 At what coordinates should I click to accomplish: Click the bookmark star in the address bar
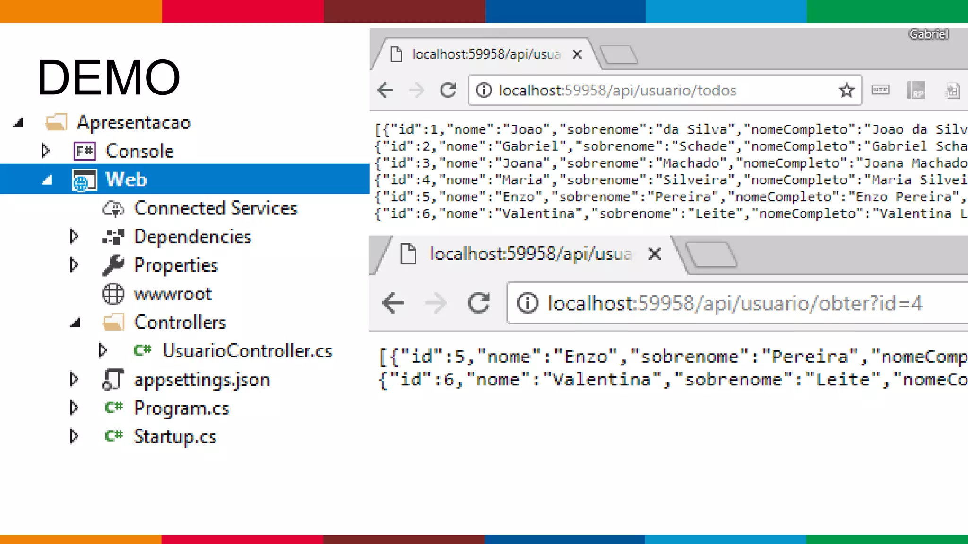(846, 90)
